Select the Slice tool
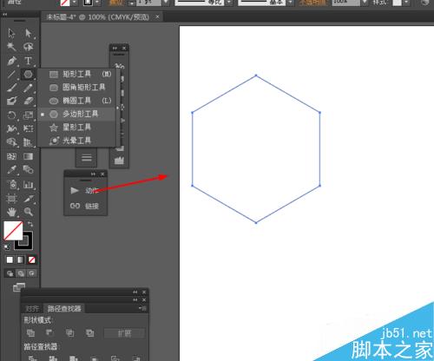 pyautogui.click(x=28, y=199)
